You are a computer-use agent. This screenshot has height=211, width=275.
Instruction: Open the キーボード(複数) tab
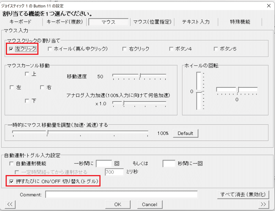coord(65,22)
